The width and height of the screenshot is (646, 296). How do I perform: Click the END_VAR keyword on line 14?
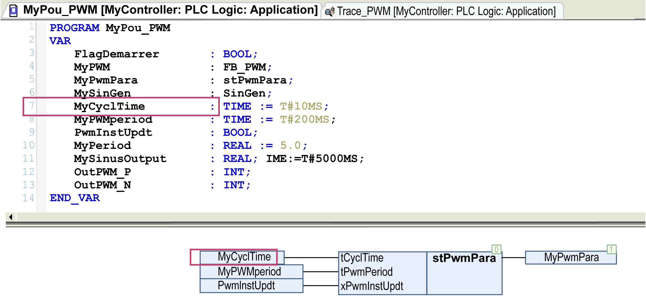tap(75, 198)
